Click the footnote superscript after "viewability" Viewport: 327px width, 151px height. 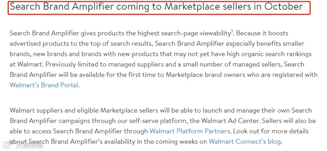tap(232, 31)
